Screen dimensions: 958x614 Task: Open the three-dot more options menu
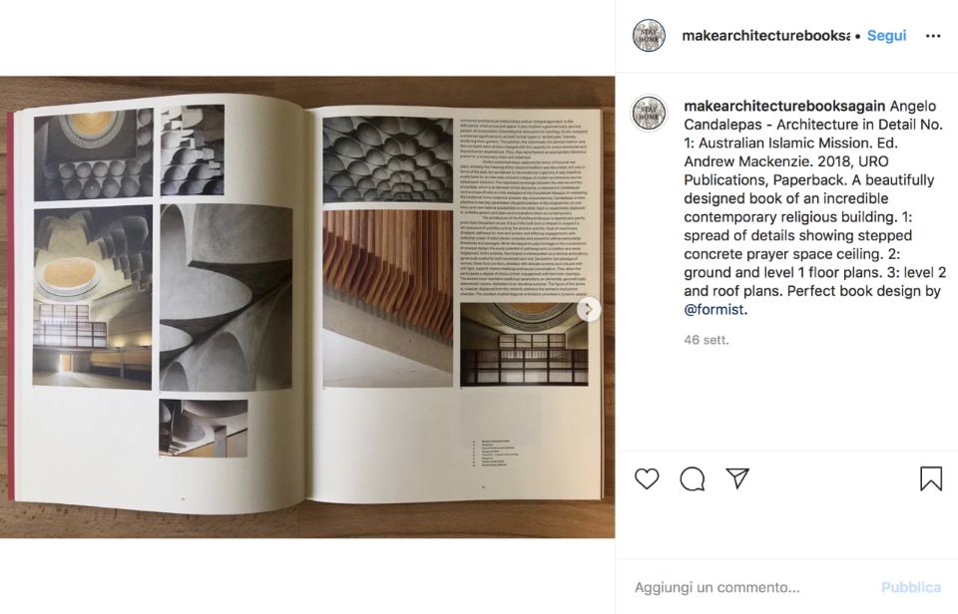click(x=933, y=36)
